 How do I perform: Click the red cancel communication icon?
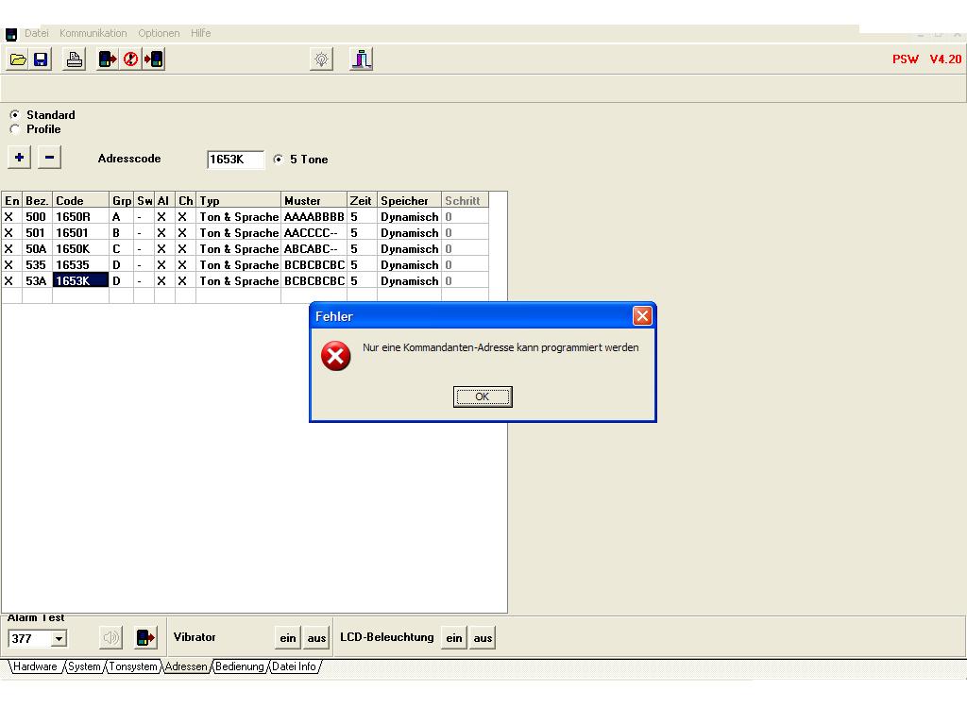pyautogui.click(x=130, y=59)
